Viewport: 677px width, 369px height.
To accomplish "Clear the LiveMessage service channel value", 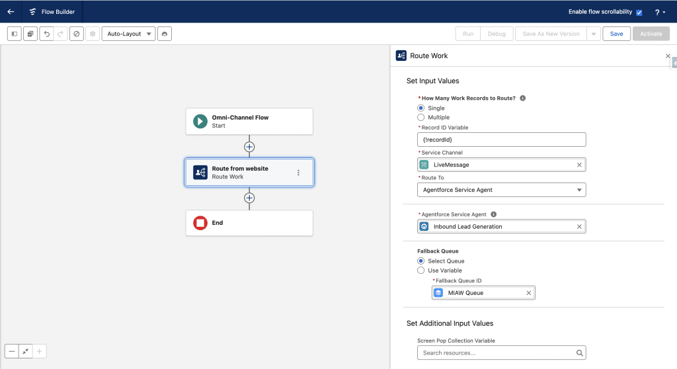I will click(579, 165).
